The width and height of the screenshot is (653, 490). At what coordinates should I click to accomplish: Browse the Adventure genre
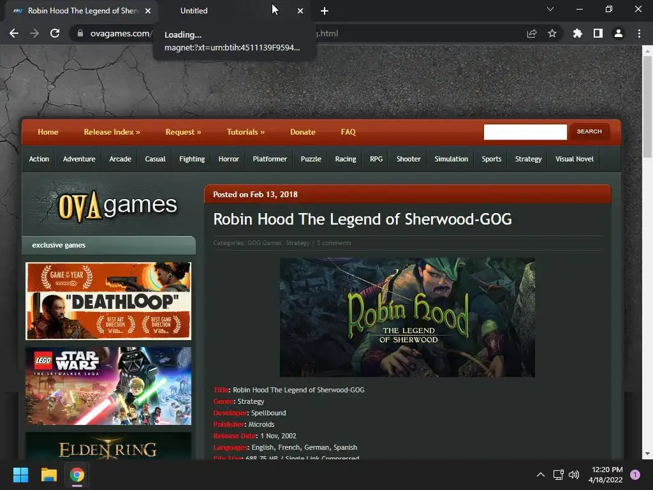(x=79, y=159)
